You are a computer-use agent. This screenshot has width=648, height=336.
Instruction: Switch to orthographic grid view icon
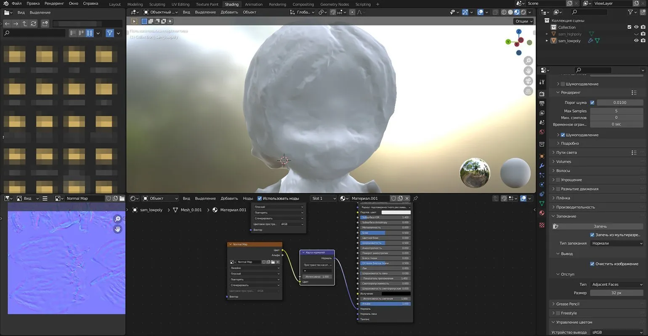528,91
